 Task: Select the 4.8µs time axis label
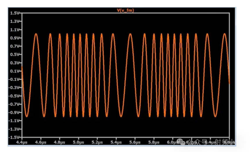59,142
